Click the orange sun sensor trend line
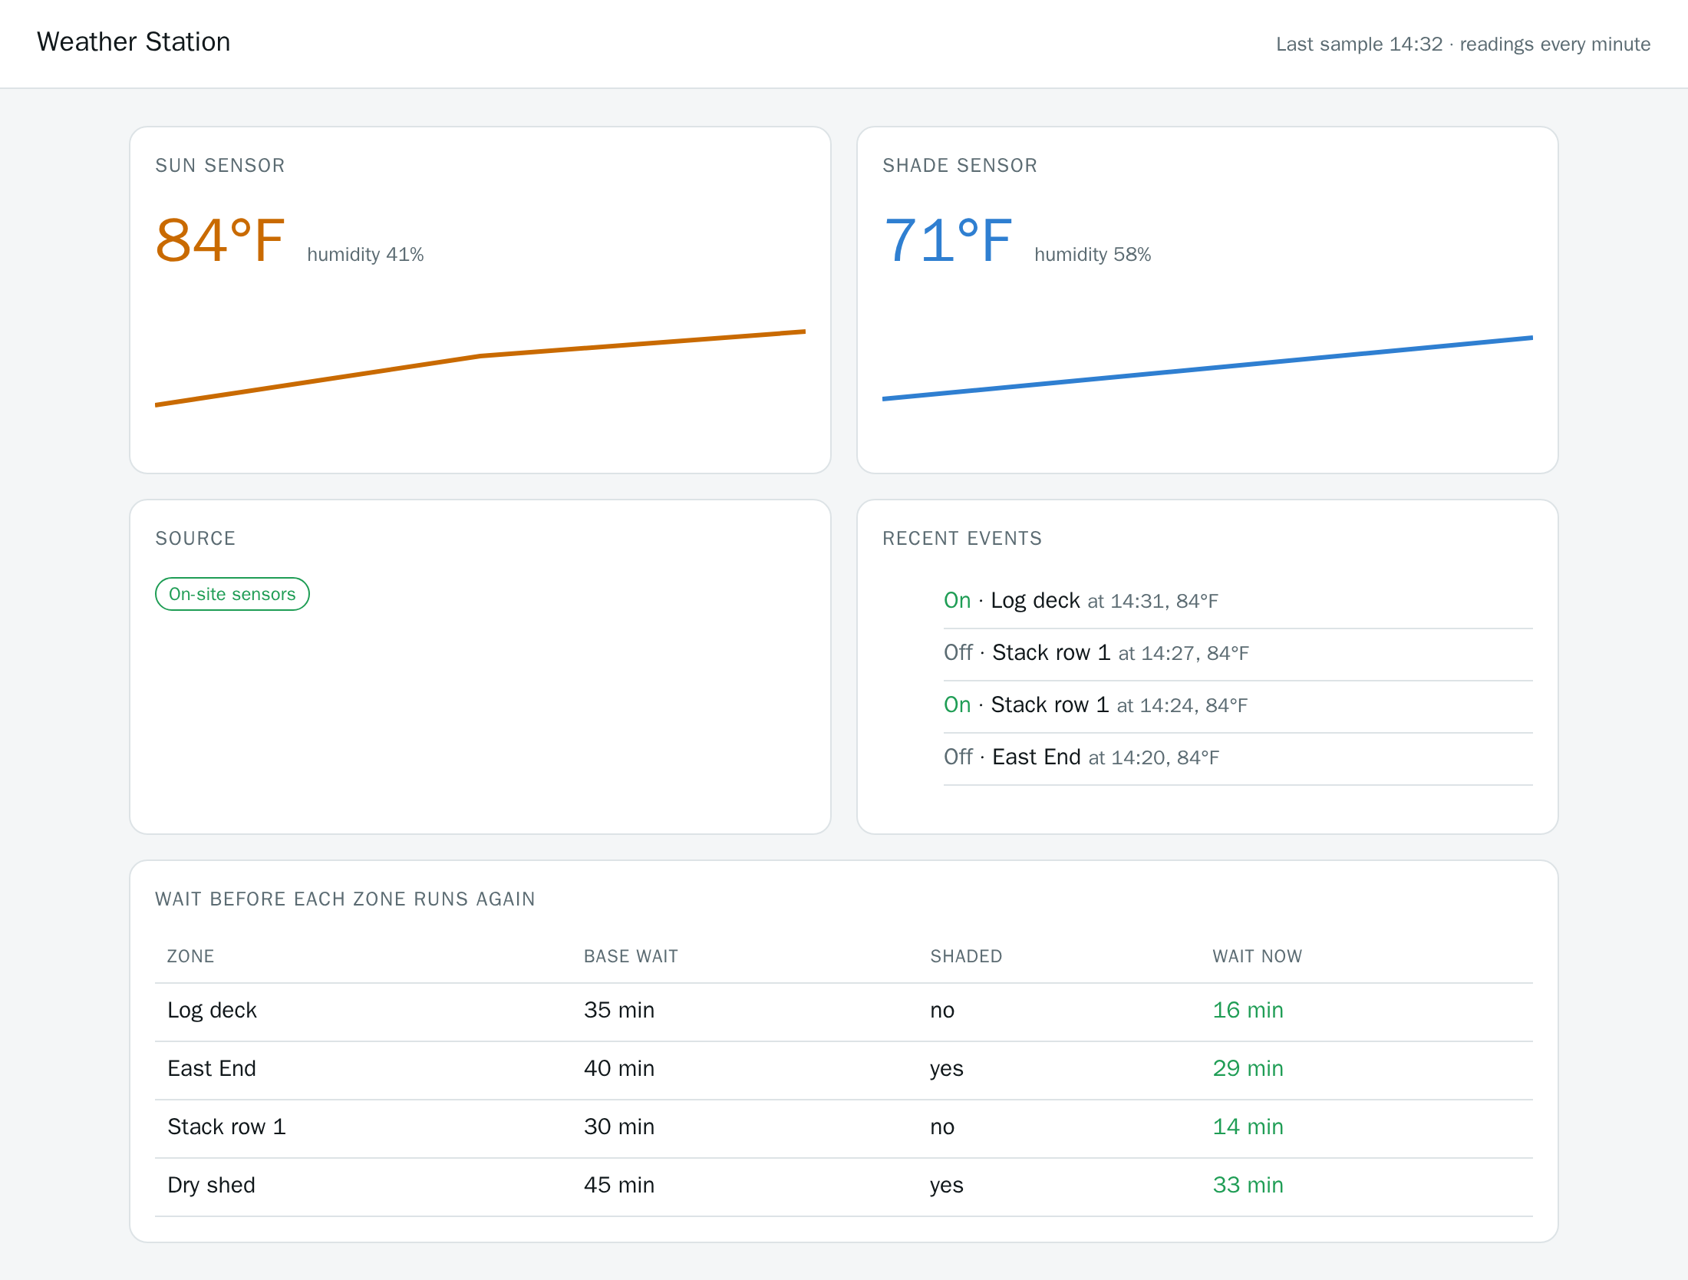1688x1280 pixels. tap(480, 368)
